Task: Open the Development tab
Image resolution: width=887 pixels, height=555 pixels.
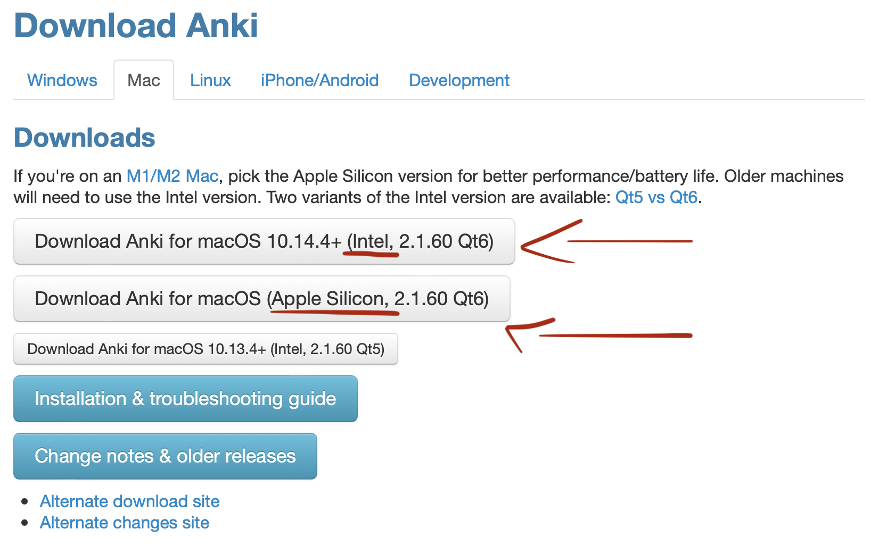Action: coord(459,80)
